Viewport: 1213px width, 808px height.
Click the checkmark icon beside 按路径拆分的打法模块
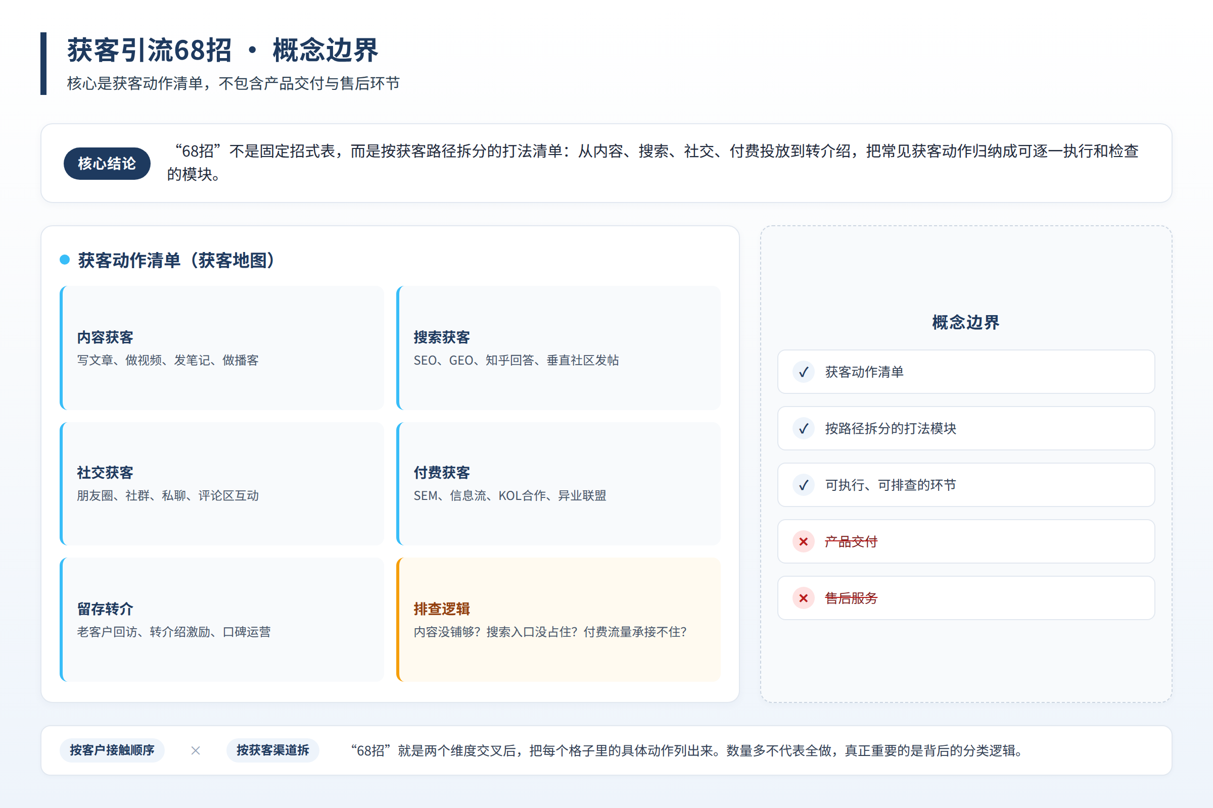[804, 428]
